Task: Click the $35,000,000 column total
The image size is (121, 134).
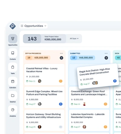Action: pyautogui.click(x=41, y=58)
